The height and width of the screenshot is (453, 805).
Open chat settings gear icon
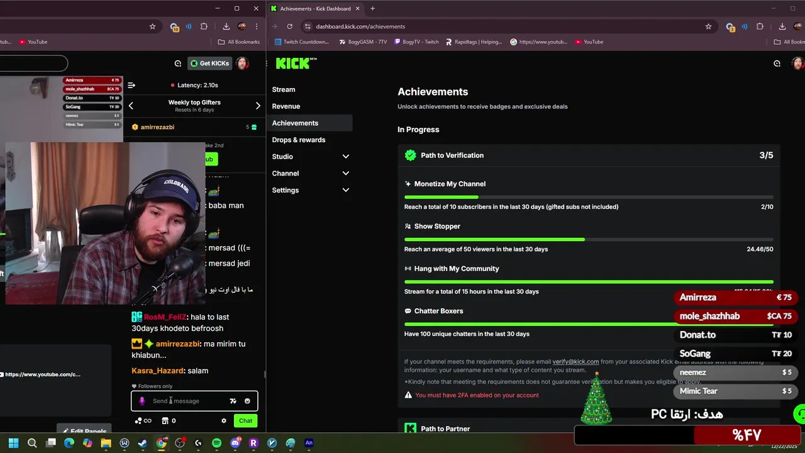(223, 421)
